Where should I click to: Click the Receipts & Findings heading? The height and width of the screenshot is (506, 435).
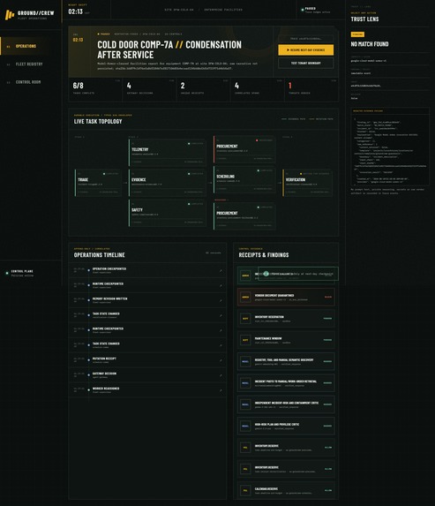(x=264, y=255)
